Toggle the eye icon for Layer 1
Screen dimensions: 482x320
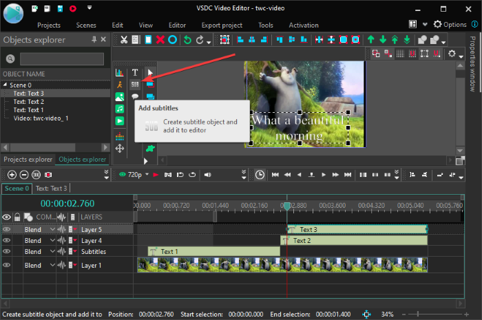(x=7, y=265)
